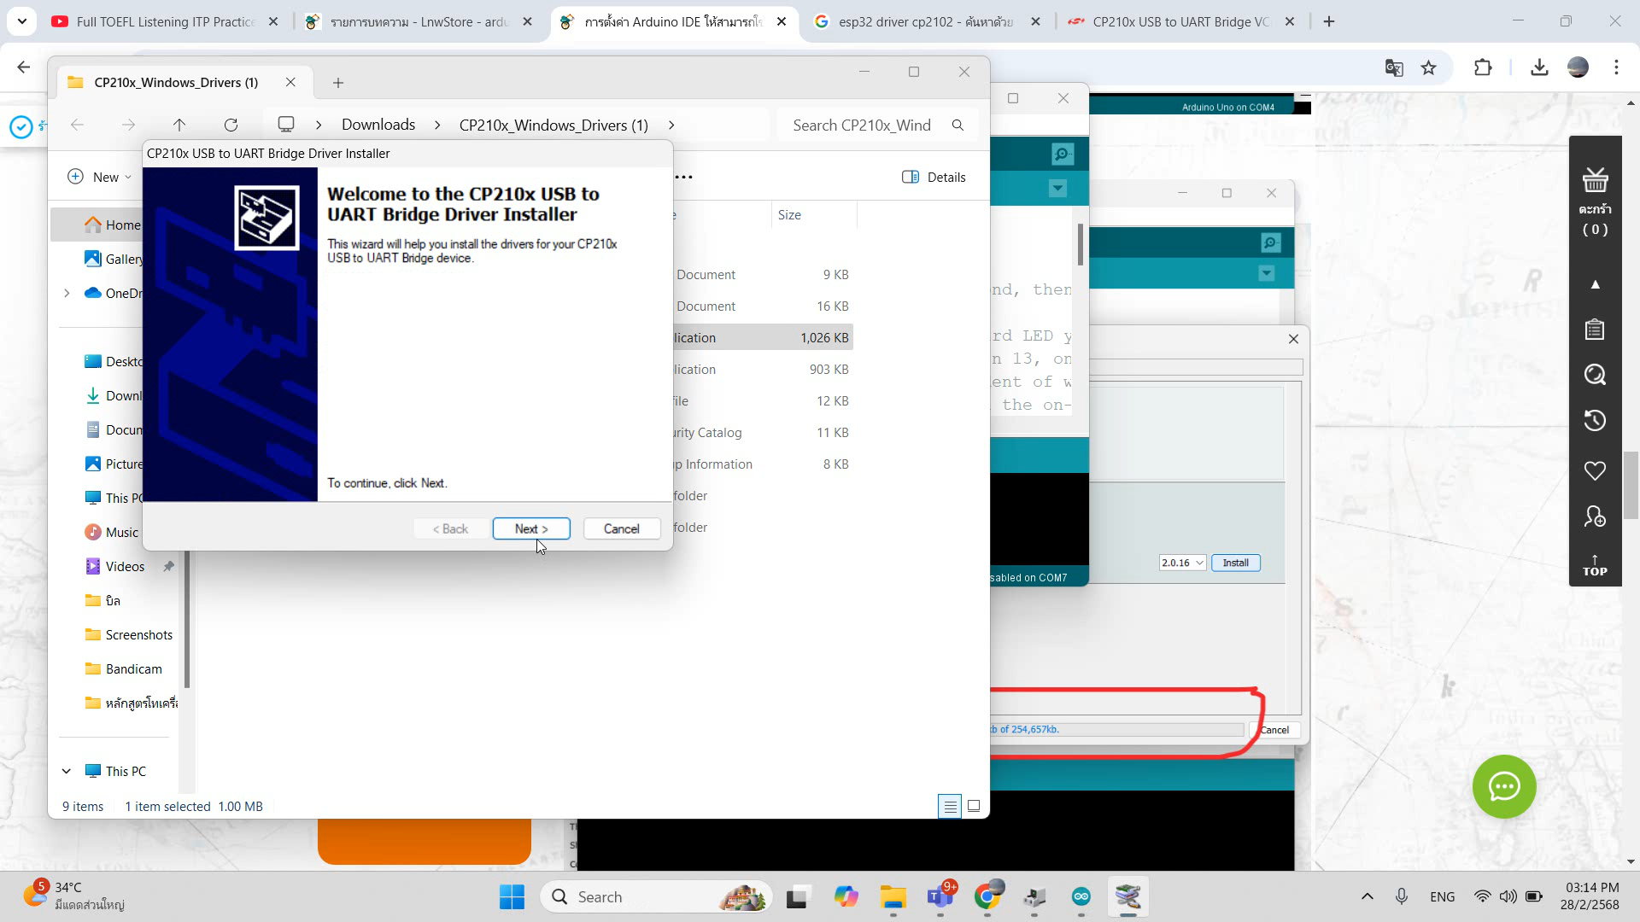Open serial monitor in rear Arduino window

coord(1270,243)
